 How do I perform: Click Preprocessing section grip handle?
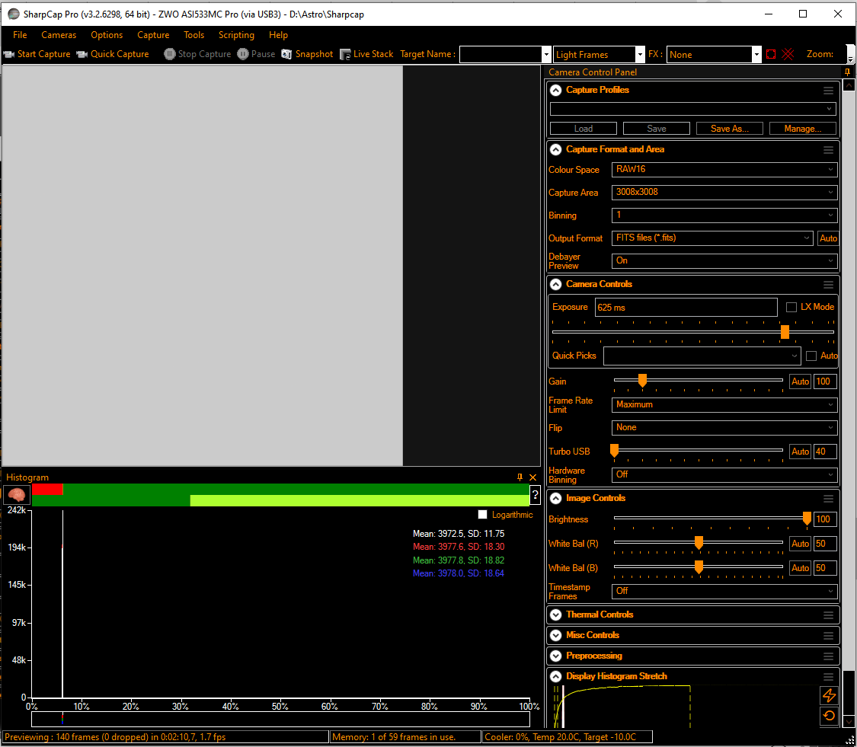(829, 656)
